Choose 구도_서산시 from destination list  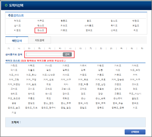click(x=135, y=94)
